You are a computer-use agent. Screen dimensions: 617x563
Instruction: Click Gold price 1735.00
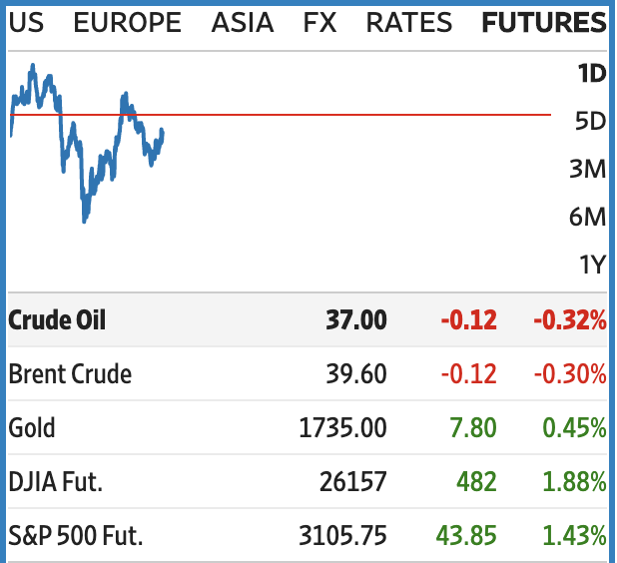[342, 428]
